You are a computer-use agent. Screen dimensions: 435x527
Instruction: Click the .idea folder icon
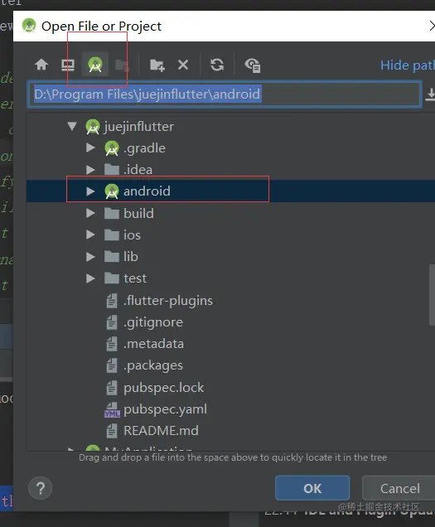coord(112,170)
